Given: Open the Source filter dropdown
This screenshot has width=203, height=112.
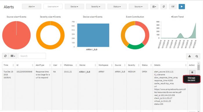Looking at the screenshot, I should (x=138, y=7).
